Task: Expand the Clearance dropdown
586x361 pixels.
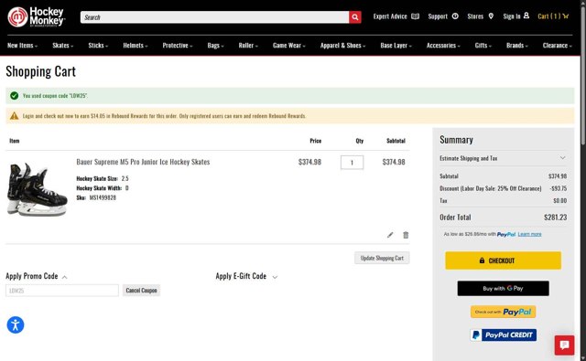Action: [x=558, y=46]
